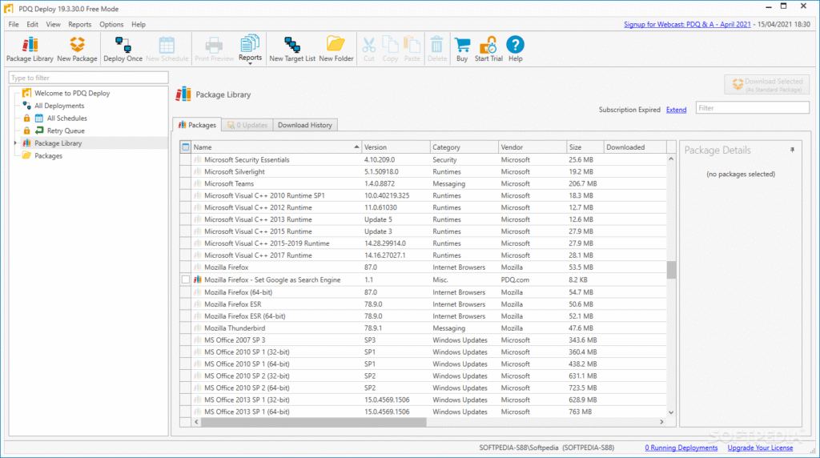
Task: Switch to the Download History tab
Action: click(x=304, y=125)
